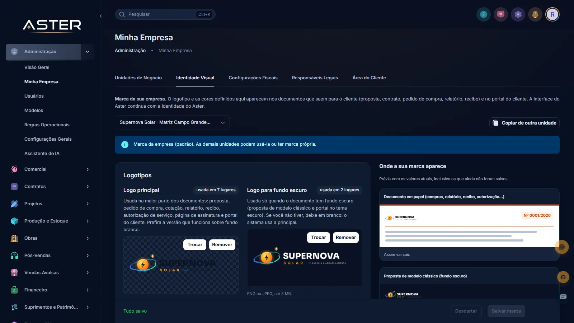Collapse the Administração section chevron
The image size is (574, 323).
[88, 52]
